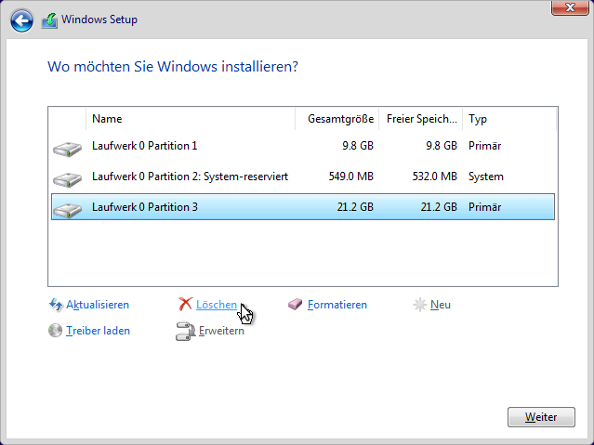Click the Erweitern drives icon

click(x=185, y=331)
